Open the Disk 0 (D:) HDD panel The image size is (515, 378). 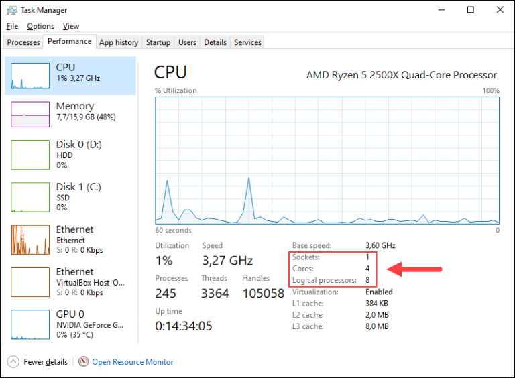(x=72, y=153)
